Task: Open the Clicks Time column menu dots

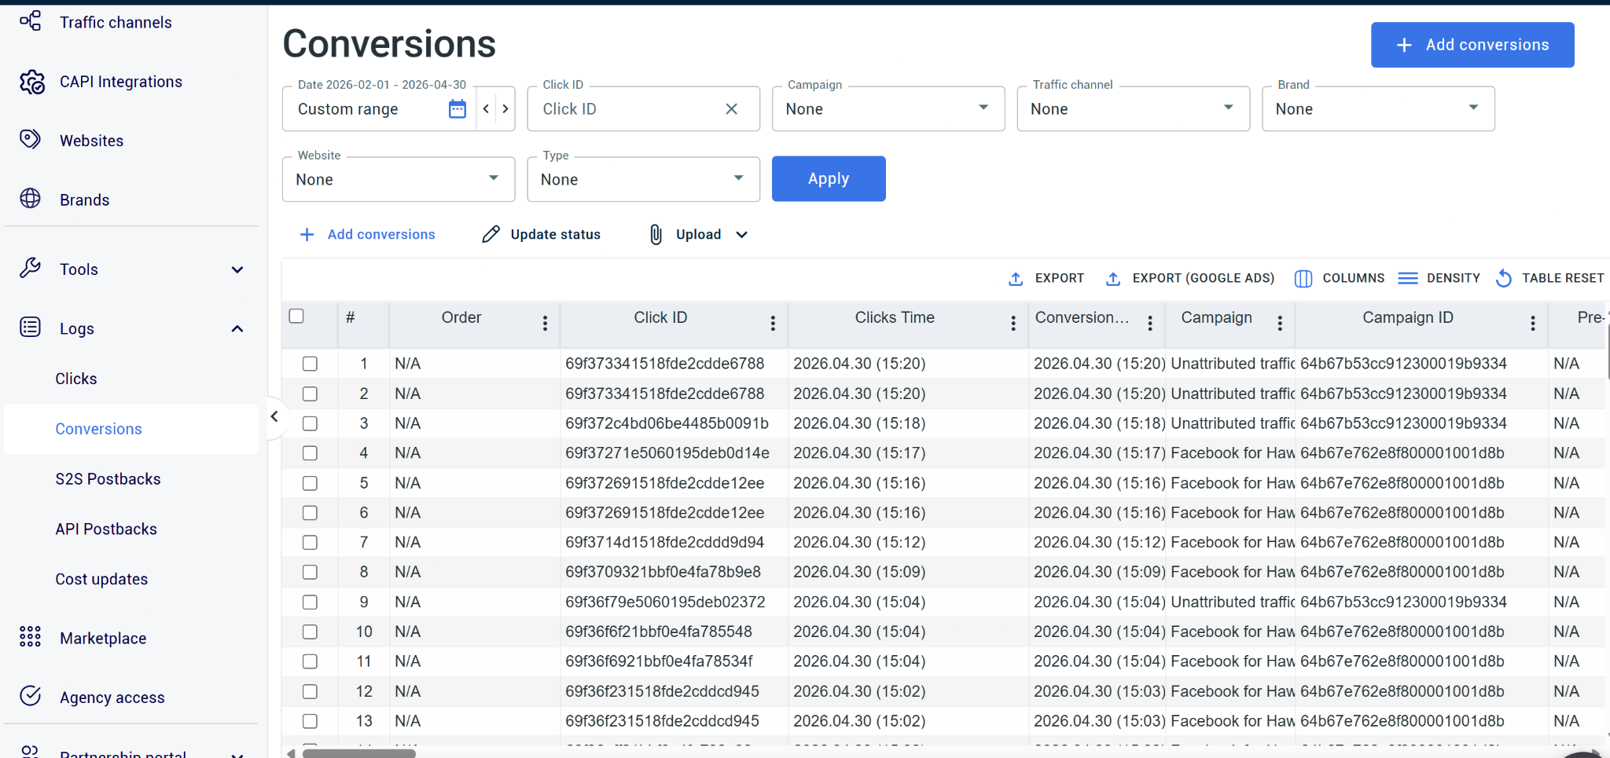Action: tap(1013, 323)
